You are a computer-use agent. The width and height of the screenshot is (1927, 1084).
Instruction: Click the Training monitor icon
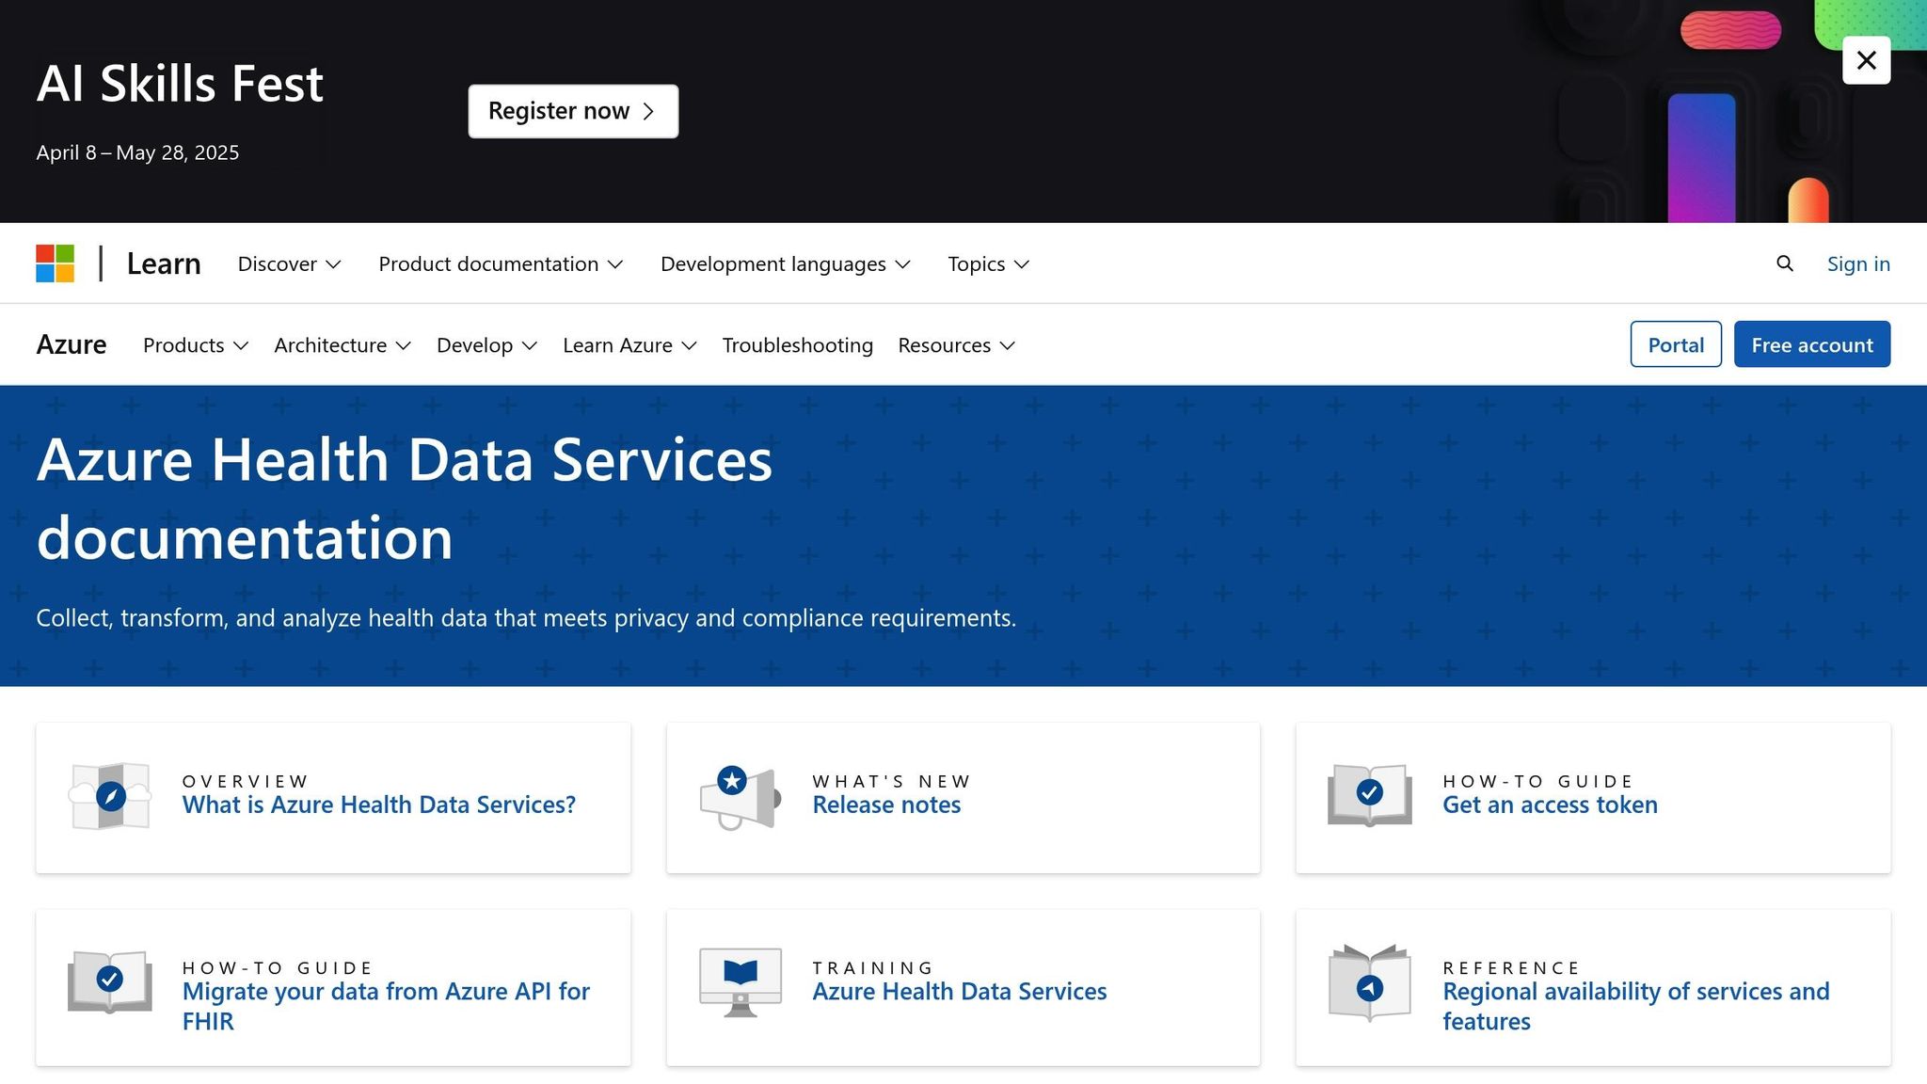pos(741,981)
